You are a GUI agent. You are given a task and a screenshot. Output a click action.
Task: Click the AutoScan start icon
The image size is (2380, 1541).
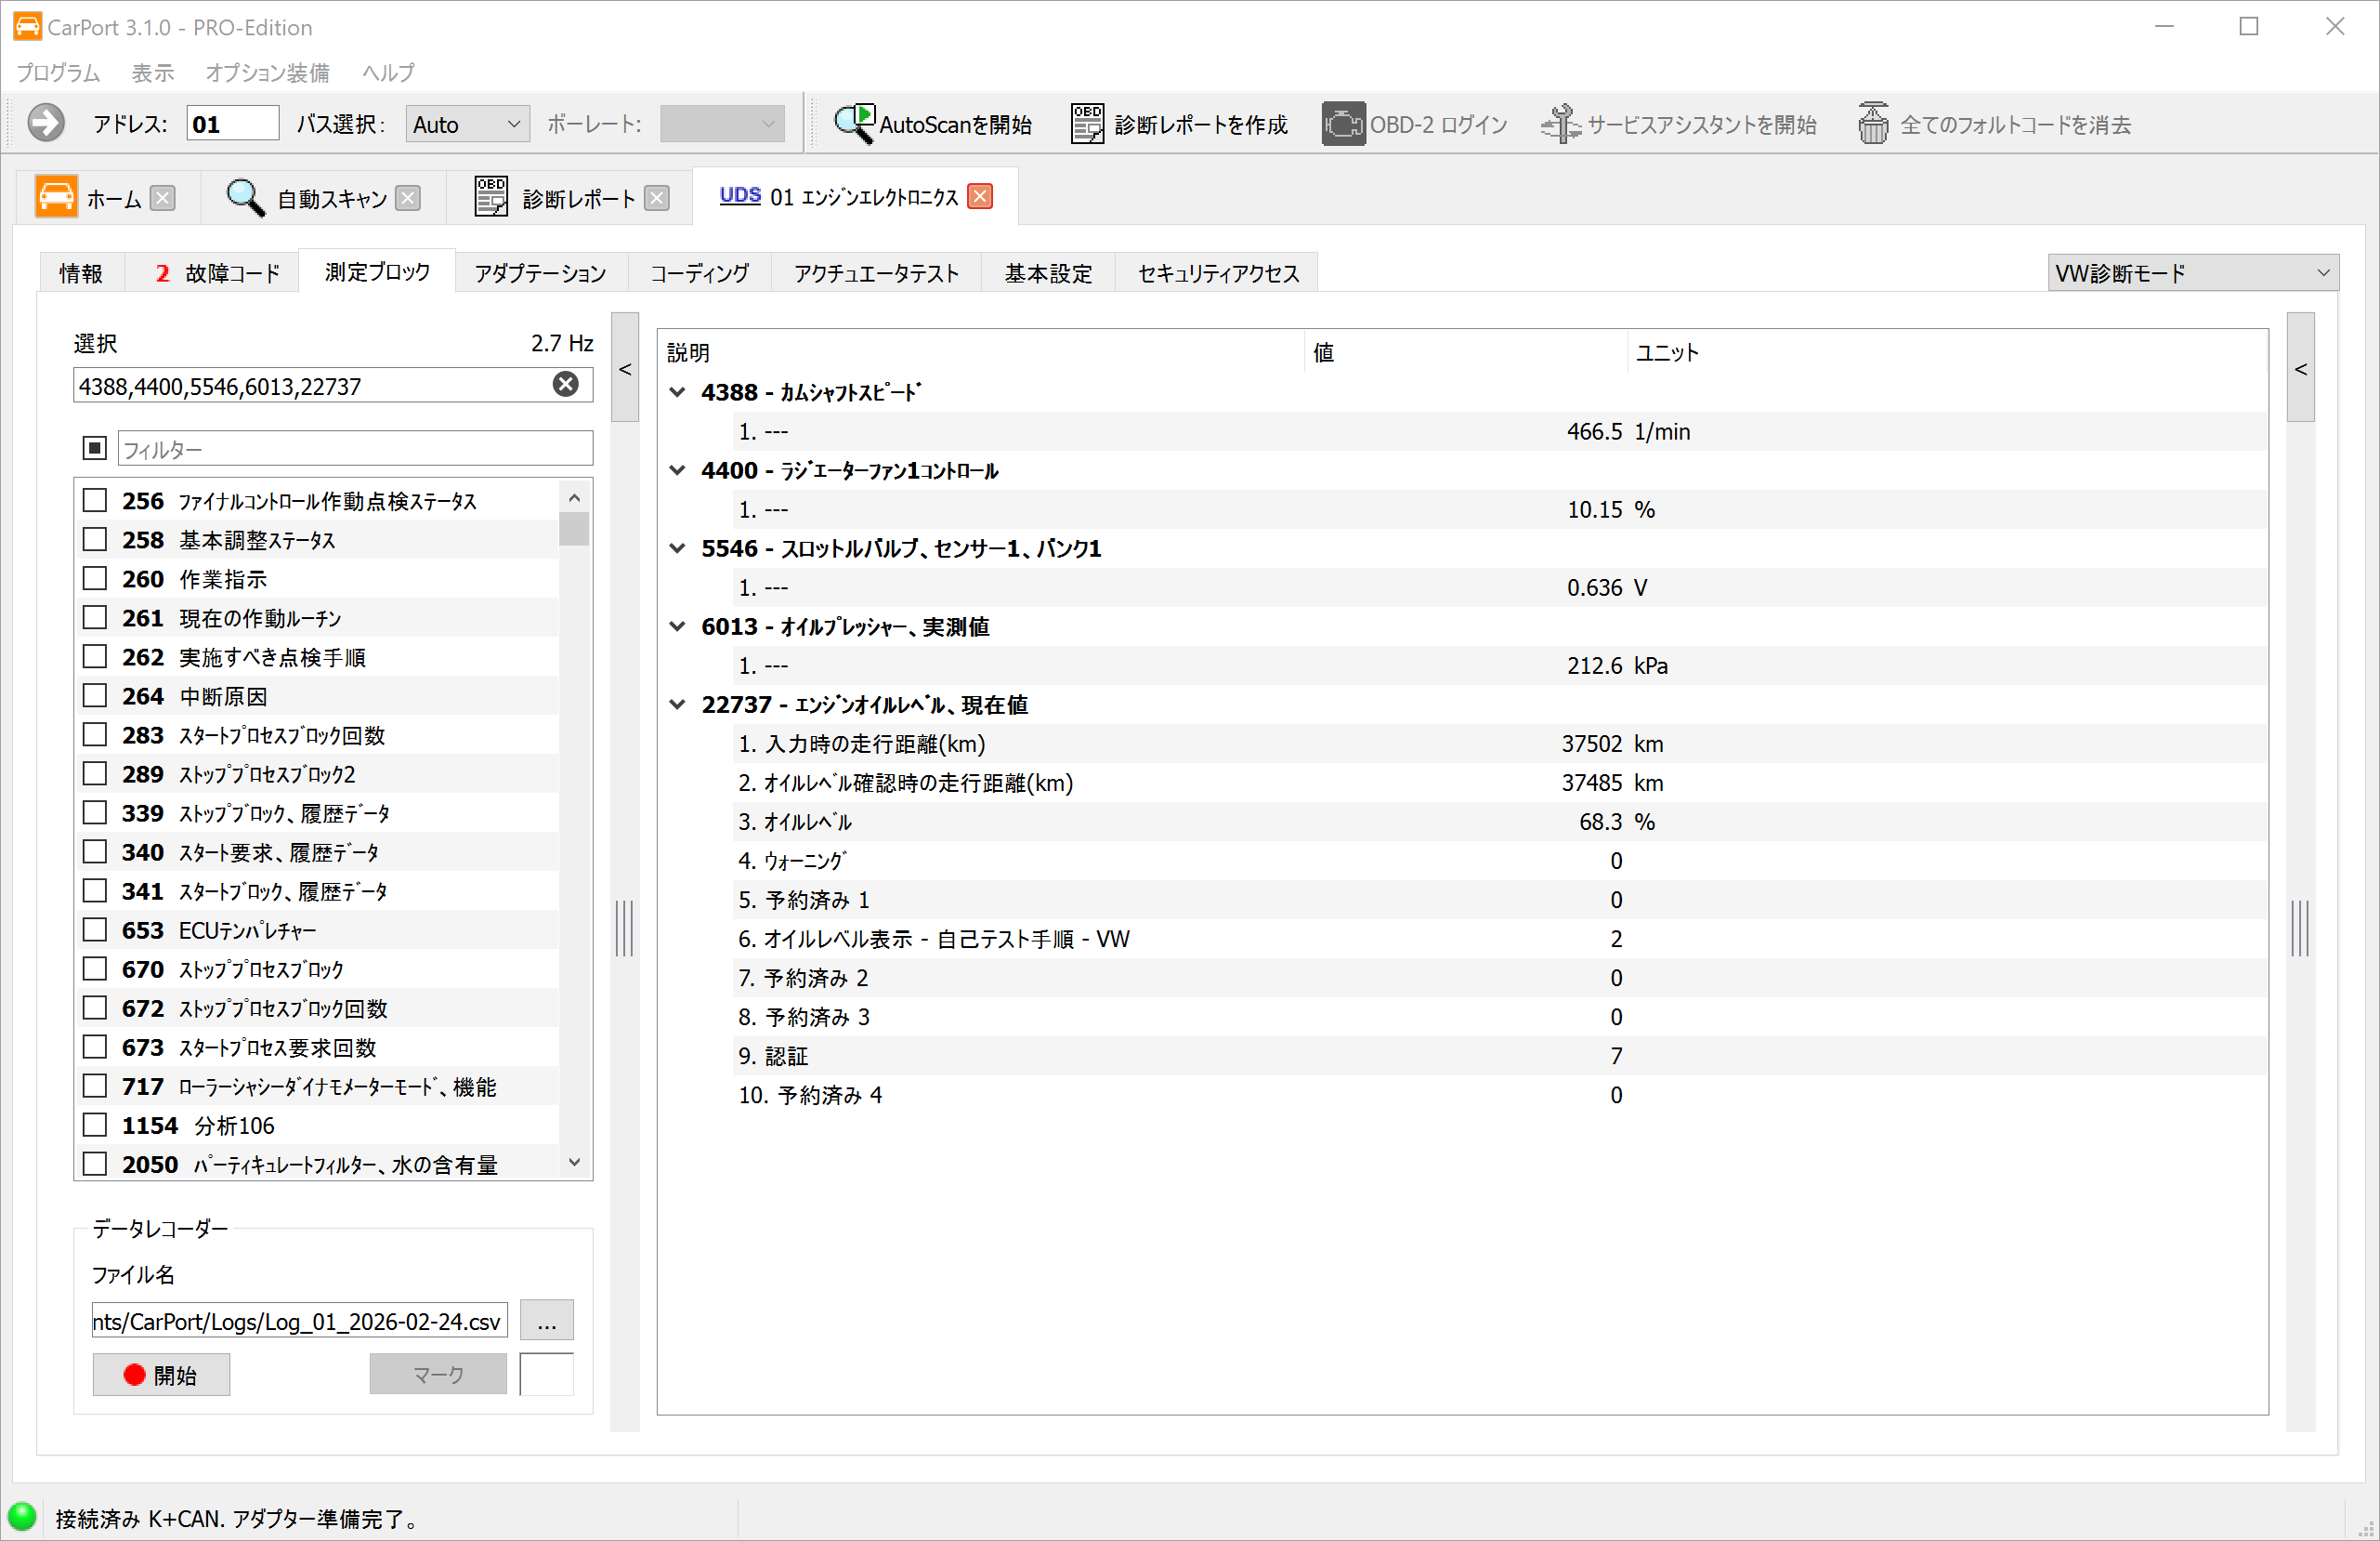tap(854, 125)
